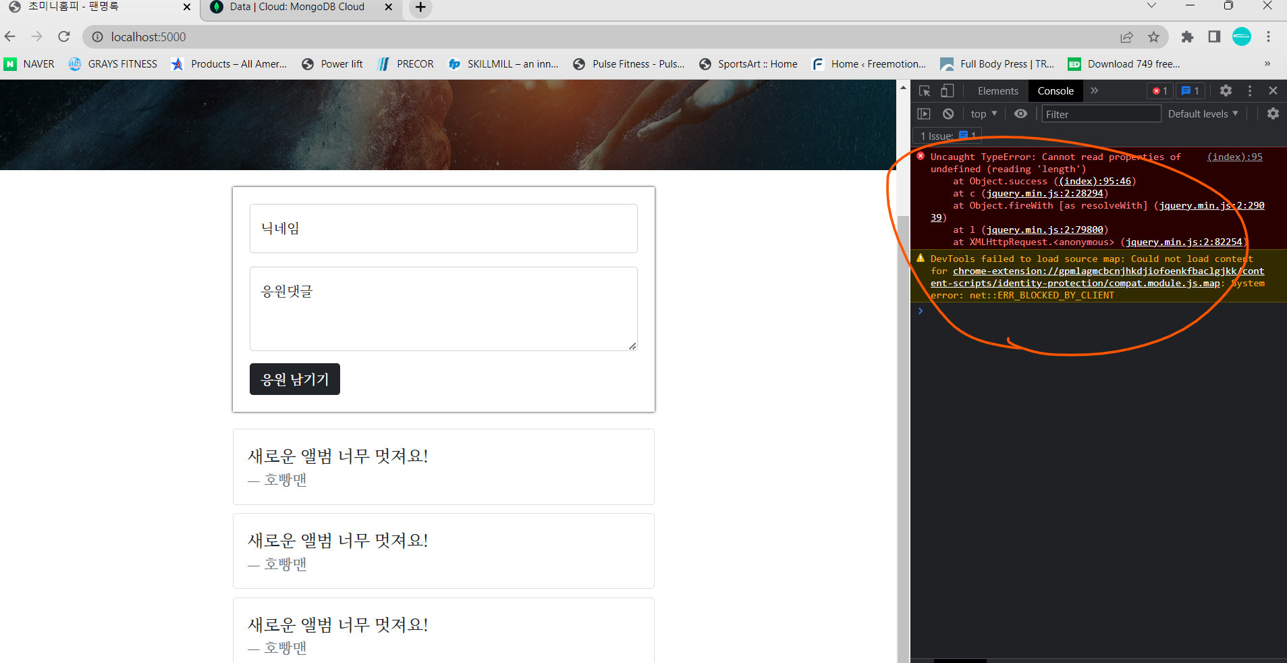Open the (index):95 source link

coord(1234,157)
